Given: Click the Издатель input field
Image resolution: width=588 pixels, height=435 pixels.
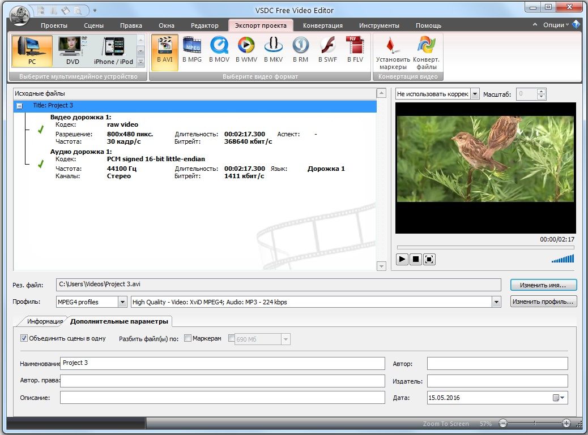Looking at the screenshot, I should (x=497, y=381).
